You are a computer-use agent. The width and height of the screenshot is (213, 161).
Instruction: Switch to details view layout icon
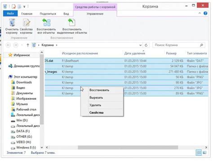click(x=199, y=153)
